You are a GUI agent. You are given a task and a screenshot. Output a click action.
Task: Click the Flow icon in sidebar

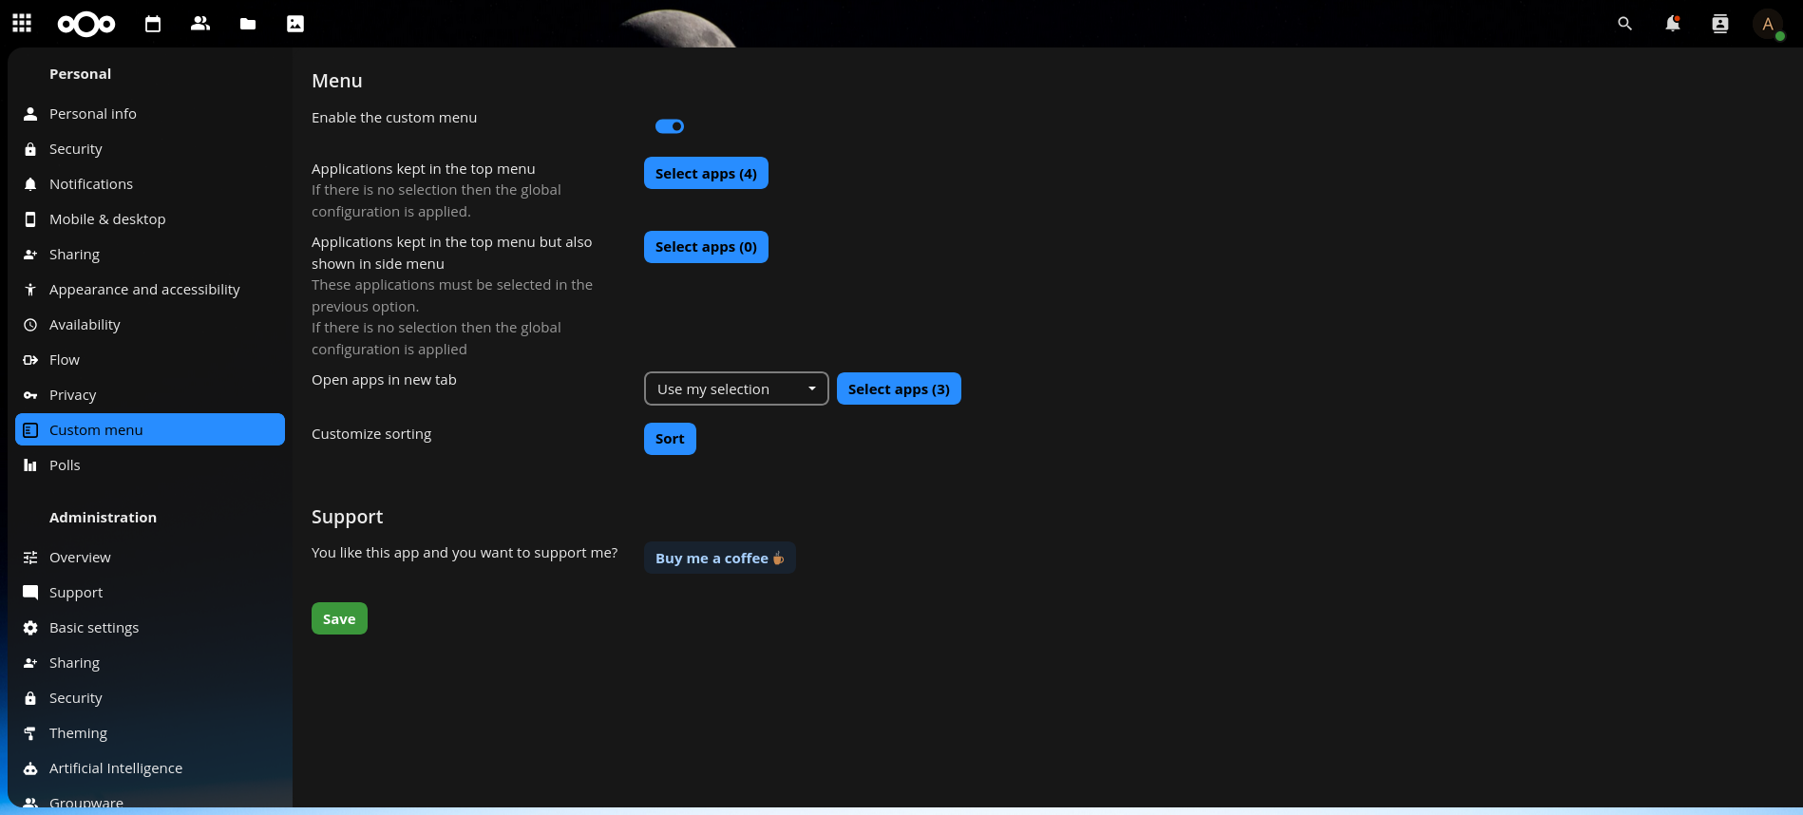tap(30, 360)
